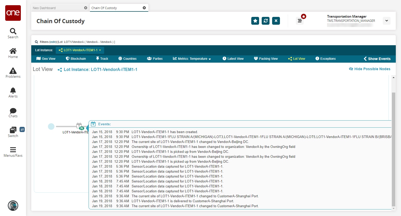Open the Metrics: Temperature dropdown
Viewport: 401px width, 216px height.
point(192,59)
